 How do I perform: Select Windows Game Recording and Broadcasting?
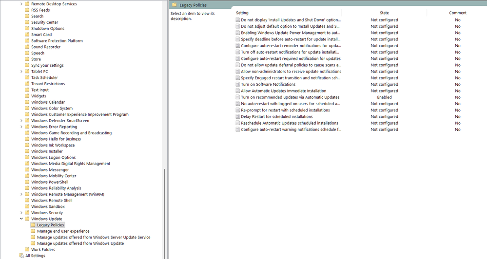(71, 133)
